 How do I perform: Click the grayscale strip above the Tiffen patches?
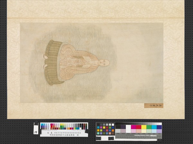coord(138,123)
